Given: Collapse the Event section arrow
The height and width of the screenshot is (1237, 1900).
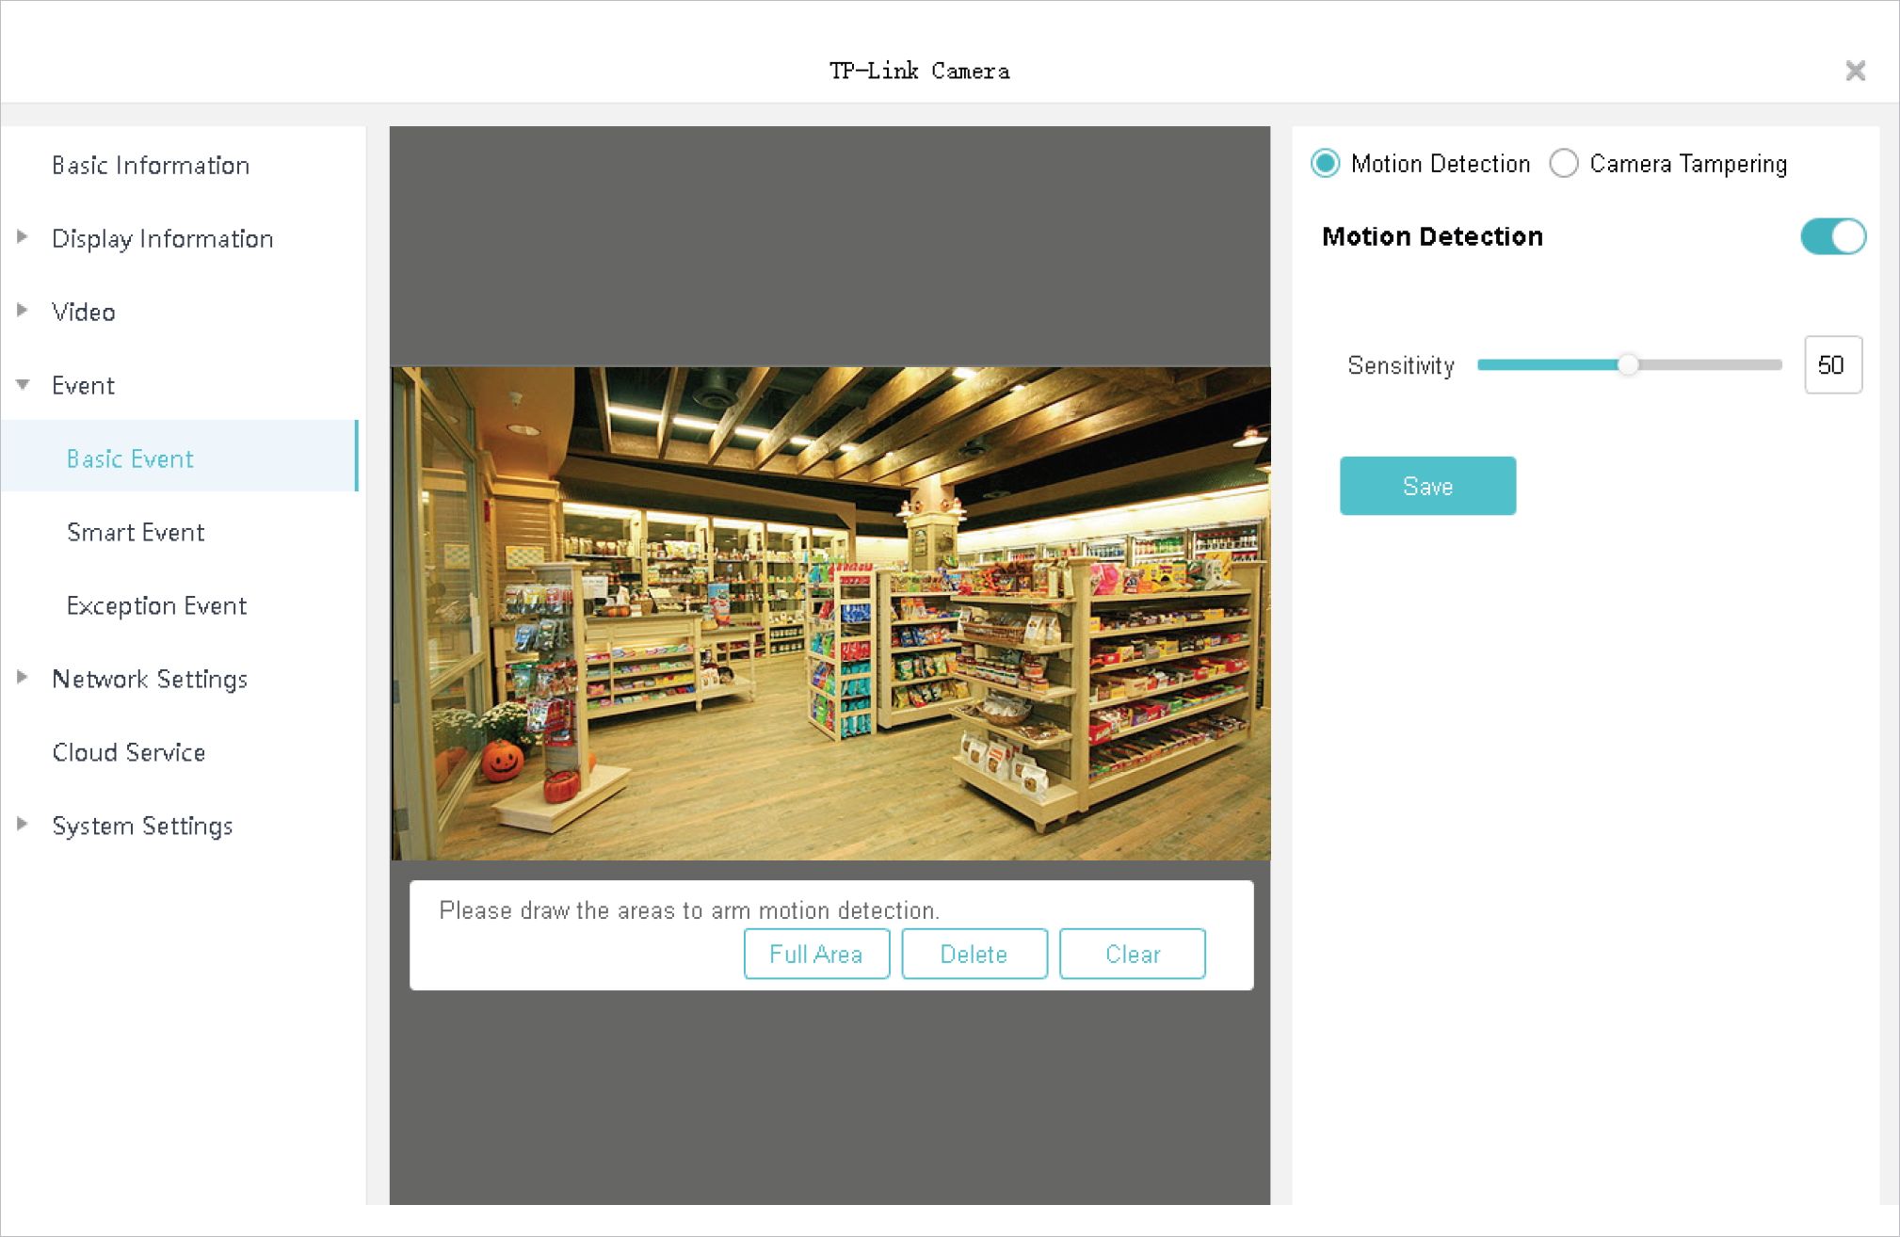Looking at the screenshot, I should (x=23, y=384).
